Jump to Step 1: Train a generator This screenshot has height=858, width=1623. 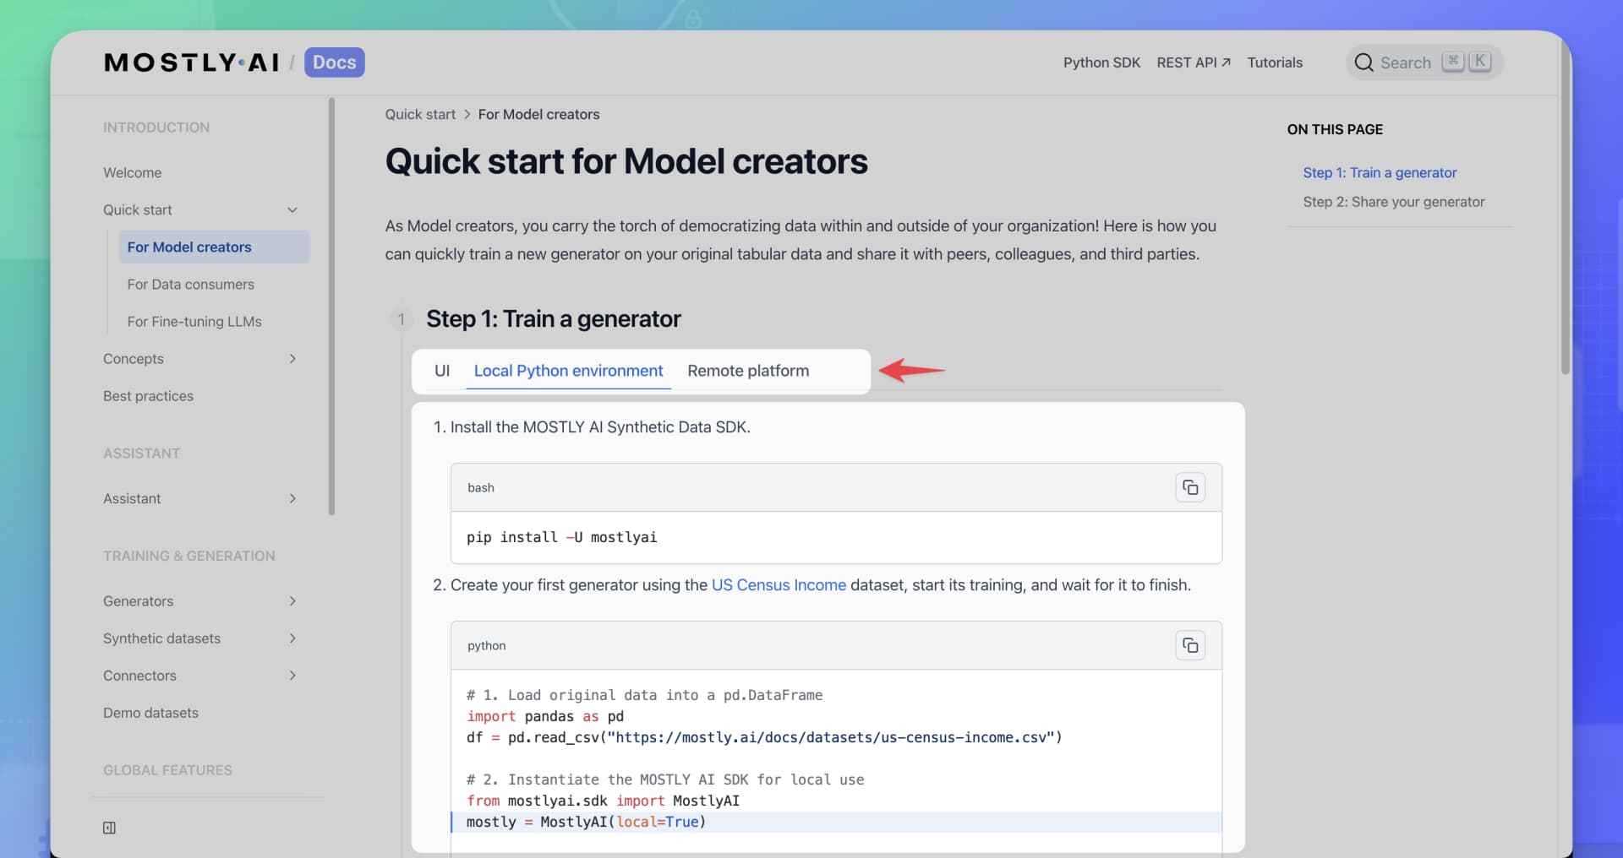[x=1380, y=172]
